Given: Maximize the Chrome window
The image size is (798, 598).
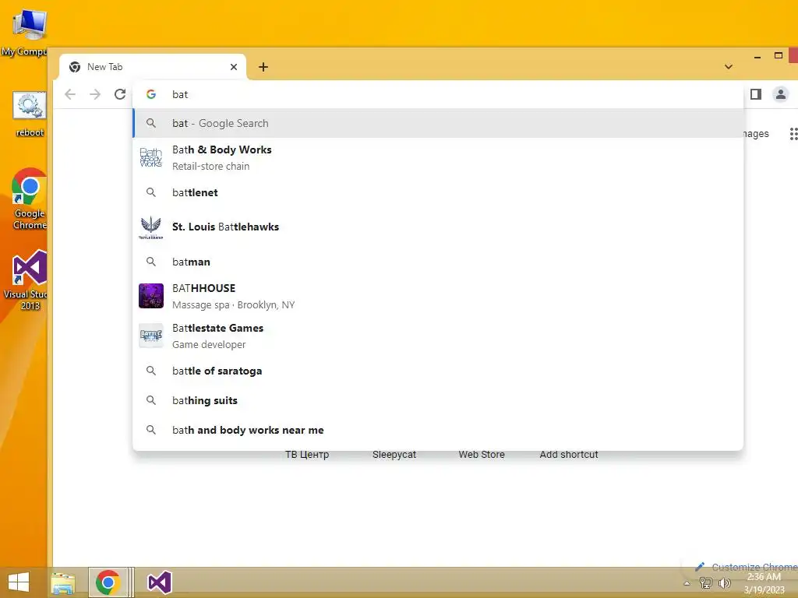Looking at the screenshot, I should coord(779,56).
